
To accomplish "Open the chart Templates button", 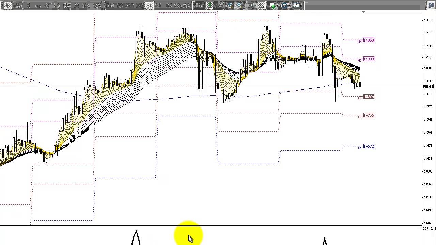I will (x=296, y=5).
